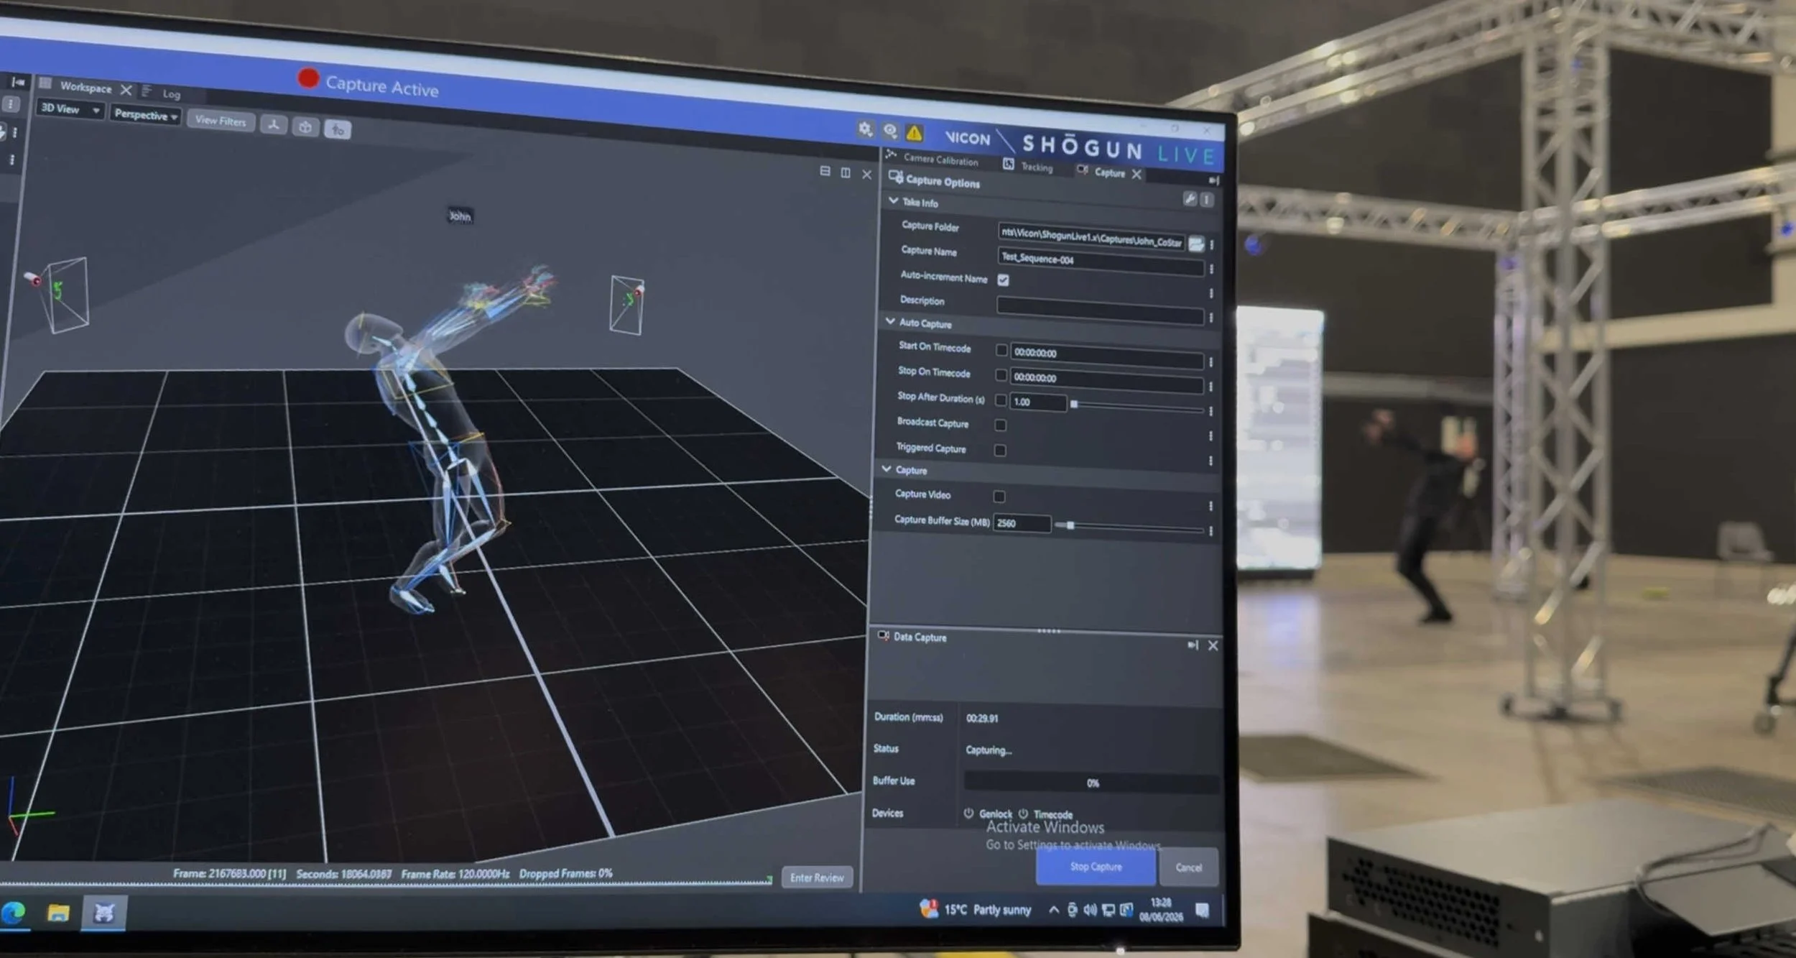The height and width of the screenshot is (958, 1796).
Task: Open the options dots for the Capture Video row
Action: click(x=1211, y=507)
